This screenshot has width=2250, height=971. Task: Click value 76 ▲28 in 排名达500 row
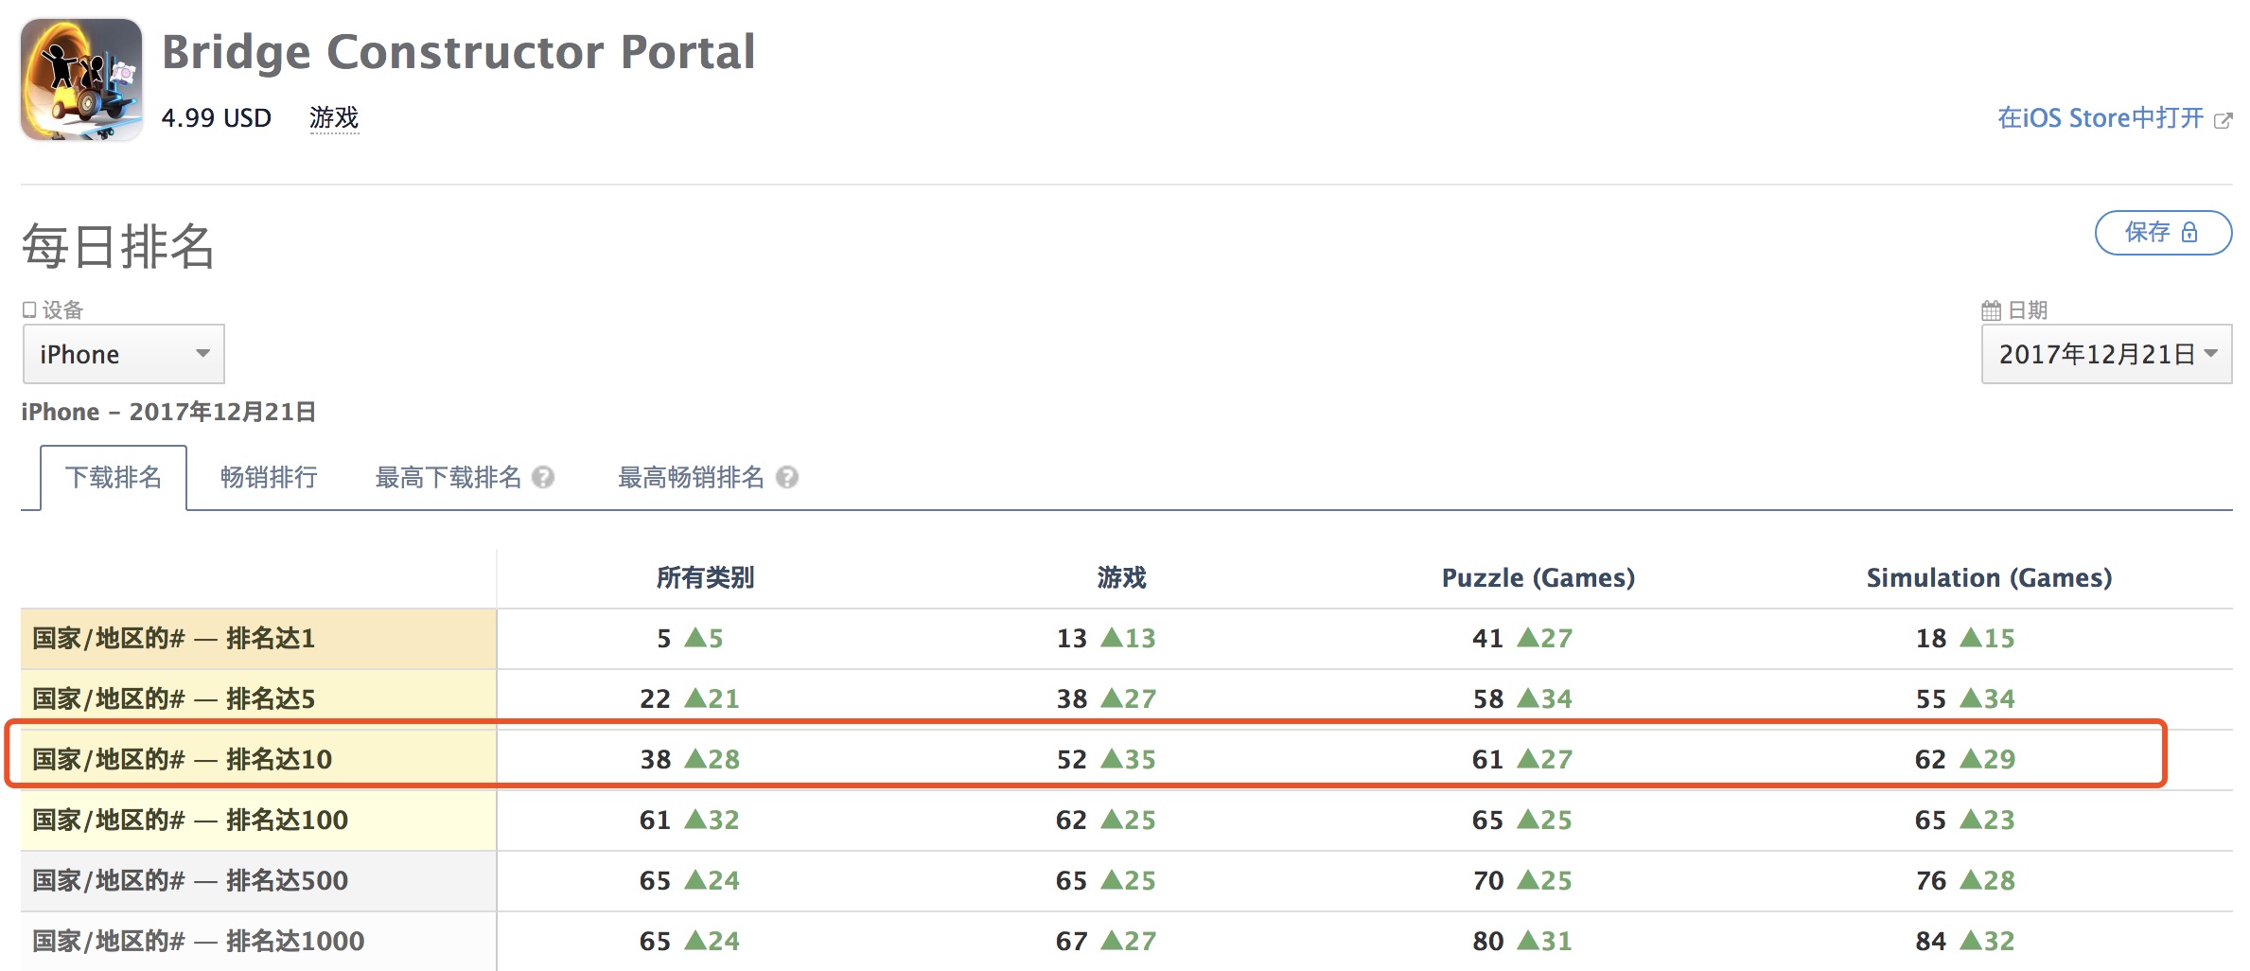tap(1965, 881)
